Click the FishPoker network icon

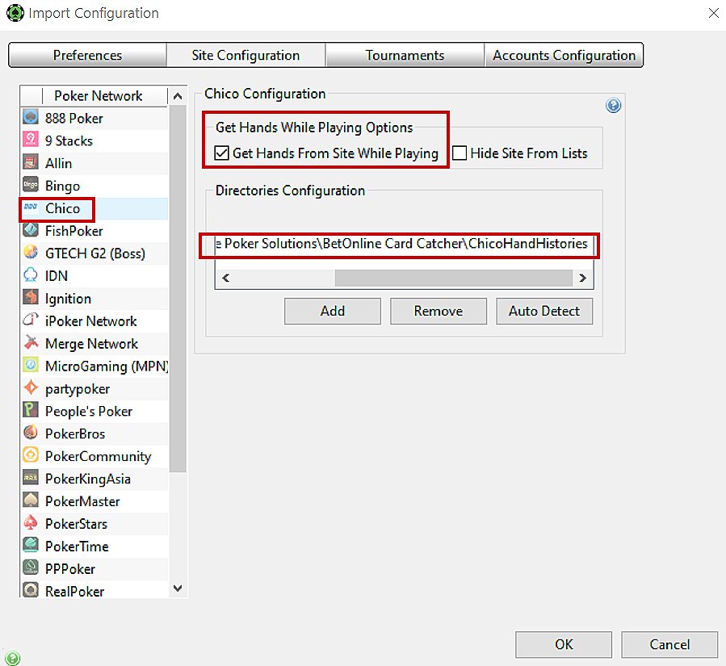[31, 230]
